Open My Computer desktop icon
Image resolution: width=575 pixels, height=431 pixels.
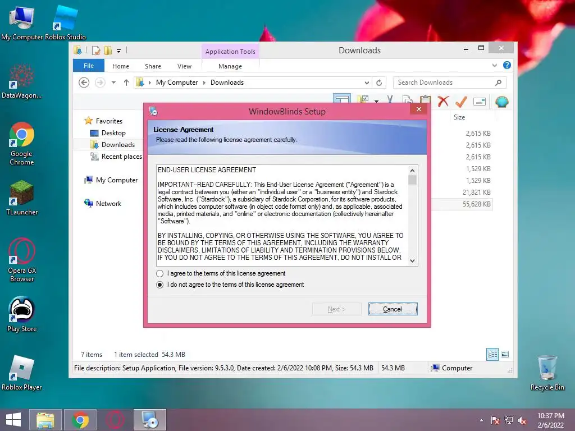point(22,22)
